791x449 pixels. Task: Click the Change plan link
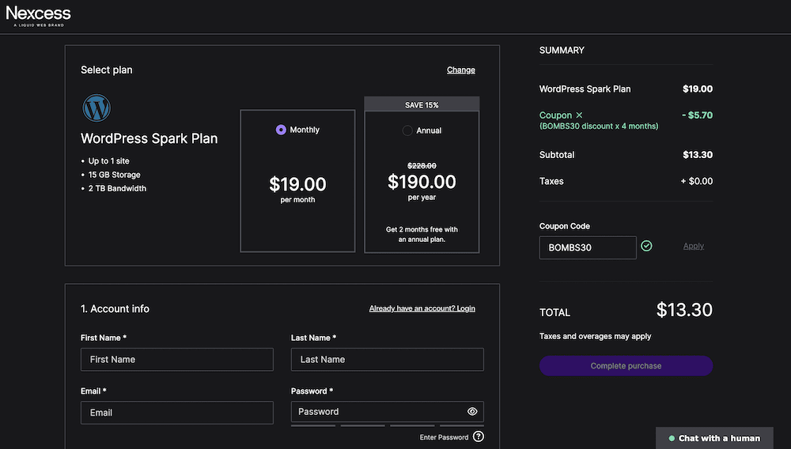(460, 70)
